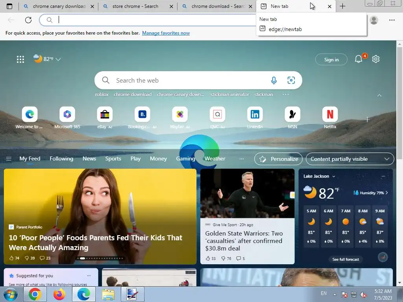This screenshot has width=403, height=302.
Task: Open Humidity 79% details link
Action: pyautogui.click(x=371, y=193)
